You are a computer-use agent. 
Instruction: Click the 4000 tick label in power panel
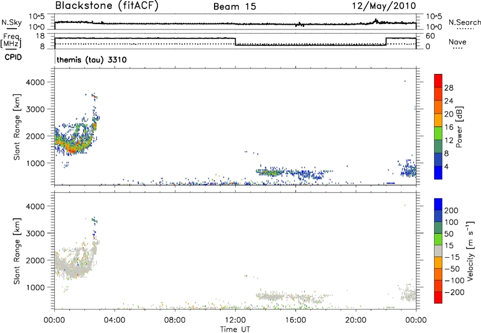coord(35,82)
